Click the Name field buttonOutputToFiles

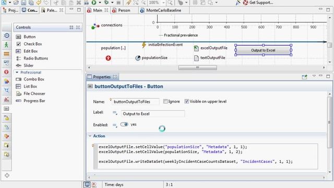point(136,102)
